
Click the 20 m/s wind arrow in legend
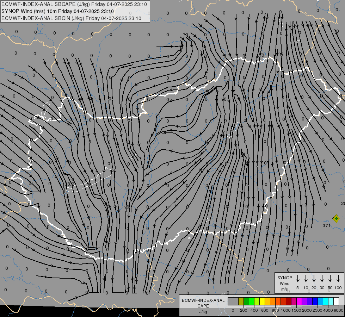point(314,279)
